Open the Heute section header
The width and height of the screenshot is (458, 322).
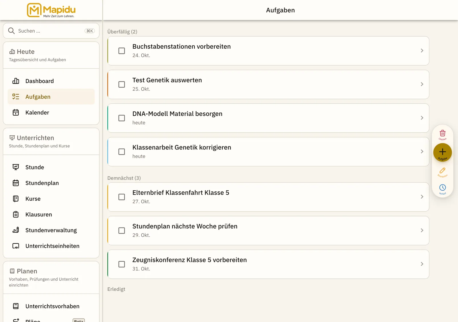coord(51,55)
